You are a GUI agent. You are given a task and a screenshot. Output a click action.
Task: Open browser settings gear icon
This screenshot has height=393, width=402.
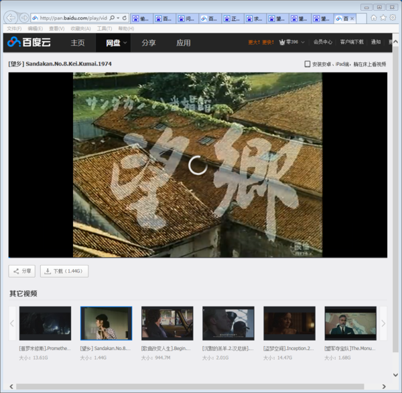tap(393, 17)
